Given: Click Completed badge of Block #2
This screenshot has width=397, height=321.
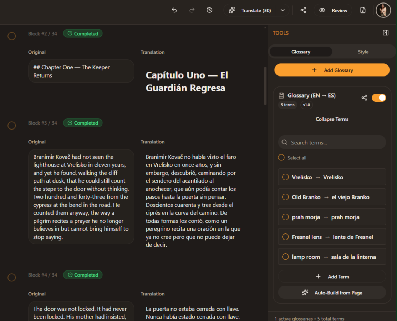Looking at the screenshot, I should tap(83, 33).
